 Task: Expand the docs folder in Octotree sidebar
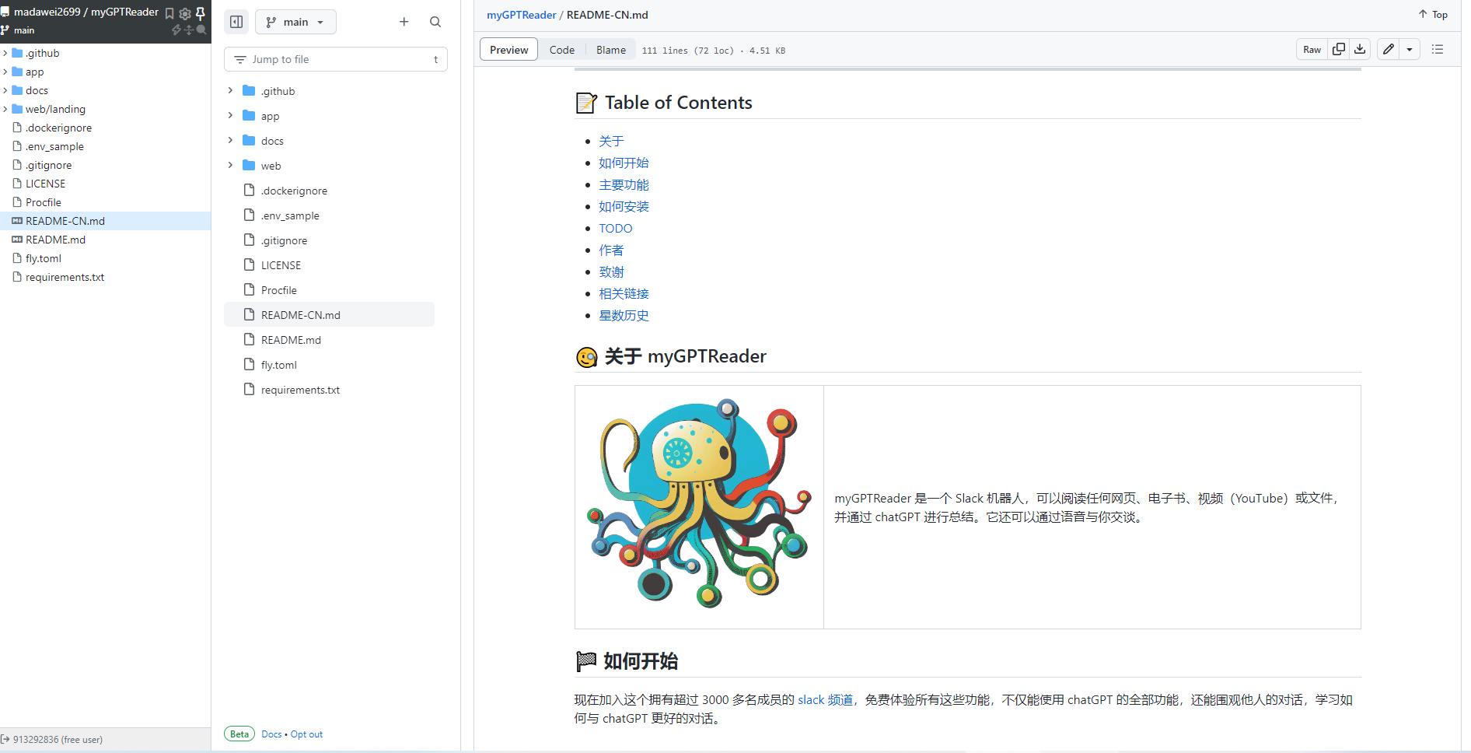point(5,90)
